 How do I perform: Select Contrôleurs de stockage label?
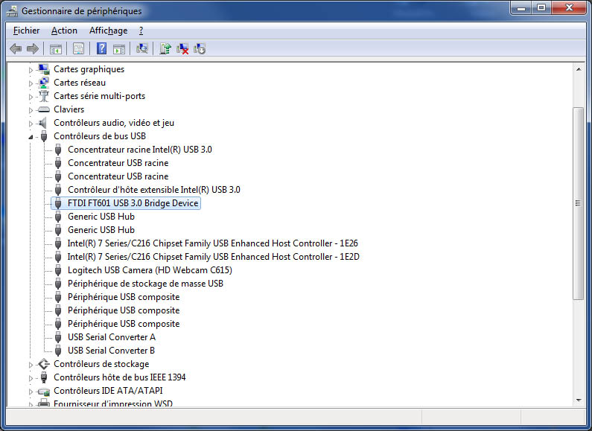(101, 364)
